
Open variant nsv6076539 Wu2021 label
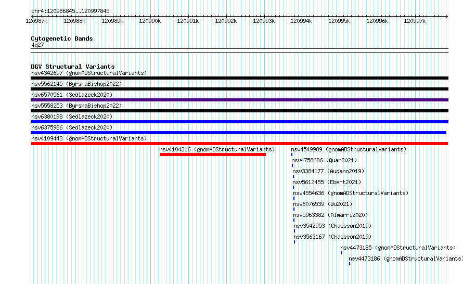(x=323, y=204)
